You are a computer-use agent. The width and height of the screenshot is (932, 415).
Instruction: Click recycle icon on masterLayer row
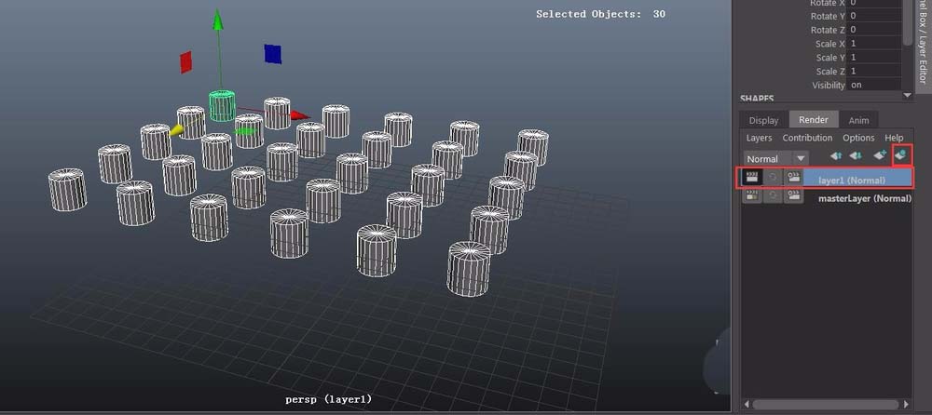click(773, 196)
